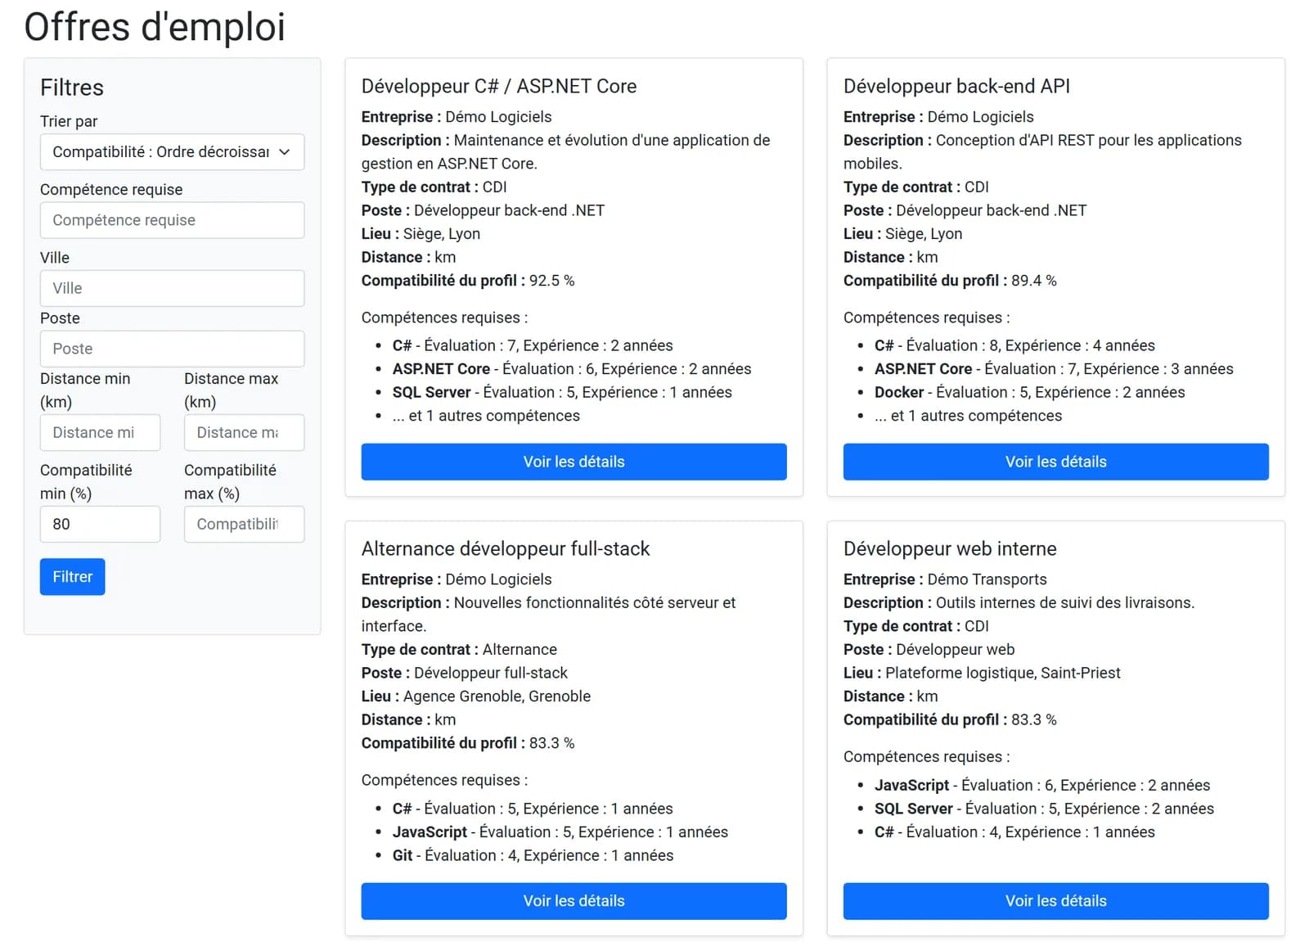Click the Git skill requirement line
The width and height of the screenshot is (1309, 951).
(533, 855)
